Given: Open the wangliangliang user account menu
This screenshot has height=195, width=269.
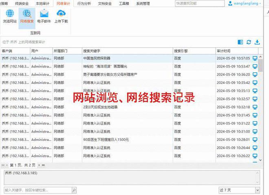Looking at the screenshot, I should (x=245, y=3).
